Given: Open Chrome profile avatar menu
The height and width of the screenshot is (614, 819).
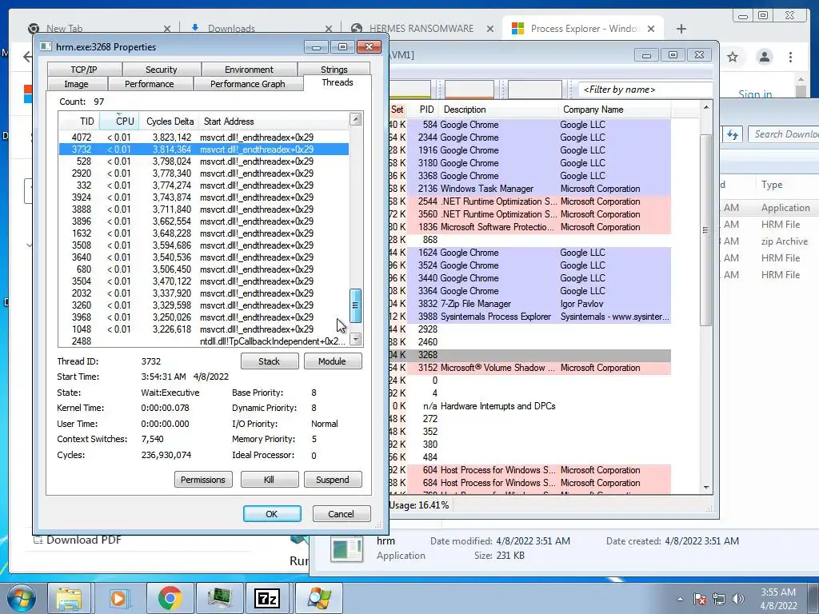Looking at the screenshot, I should click(x=764, y=57).
